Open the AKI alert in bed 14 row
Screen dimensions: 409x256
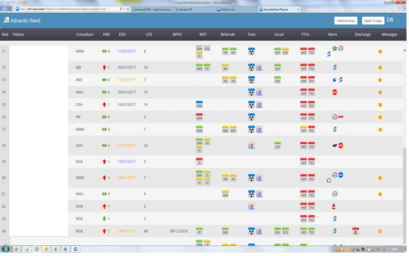[335, 92]
